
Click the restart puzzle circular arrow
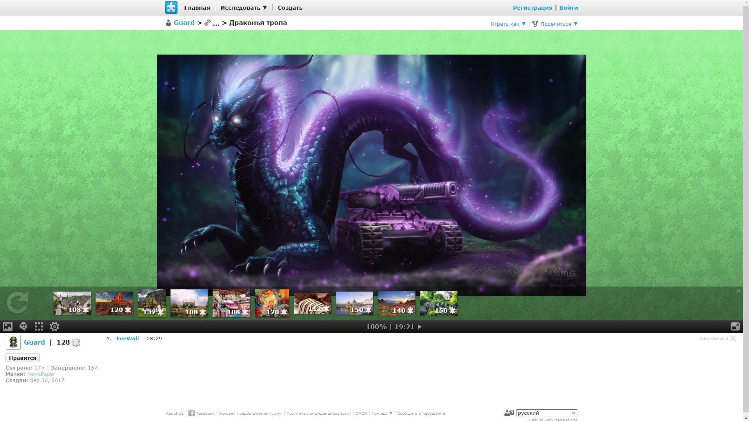tap(18, 302)
